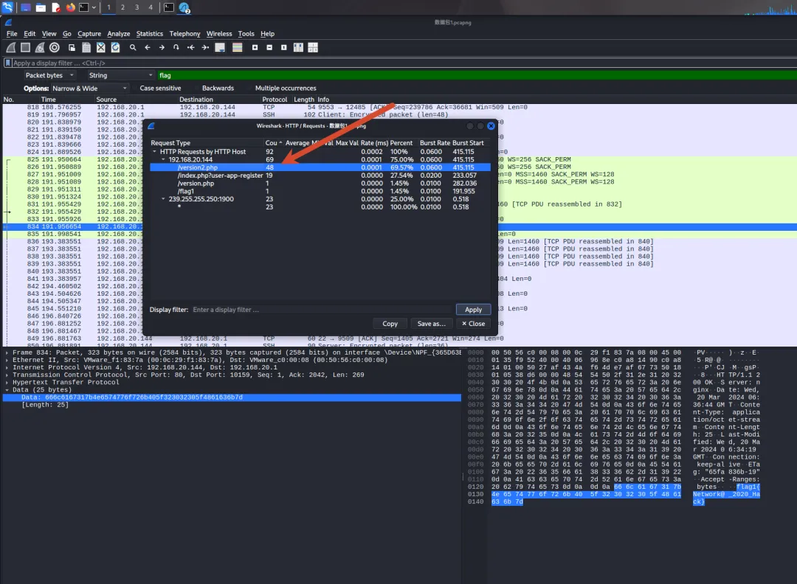Image resolution: width=797 pixels, height=584 pixels.
Task: Click the find packet magnifier icon
Action: point(133,48)
